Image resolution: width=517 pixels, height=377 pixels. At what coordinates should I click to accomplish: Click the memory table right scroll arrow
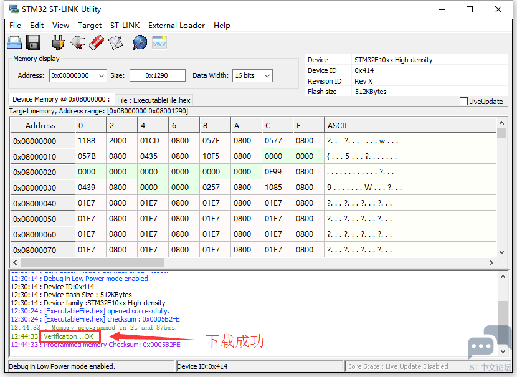click(x=491, y=262)
